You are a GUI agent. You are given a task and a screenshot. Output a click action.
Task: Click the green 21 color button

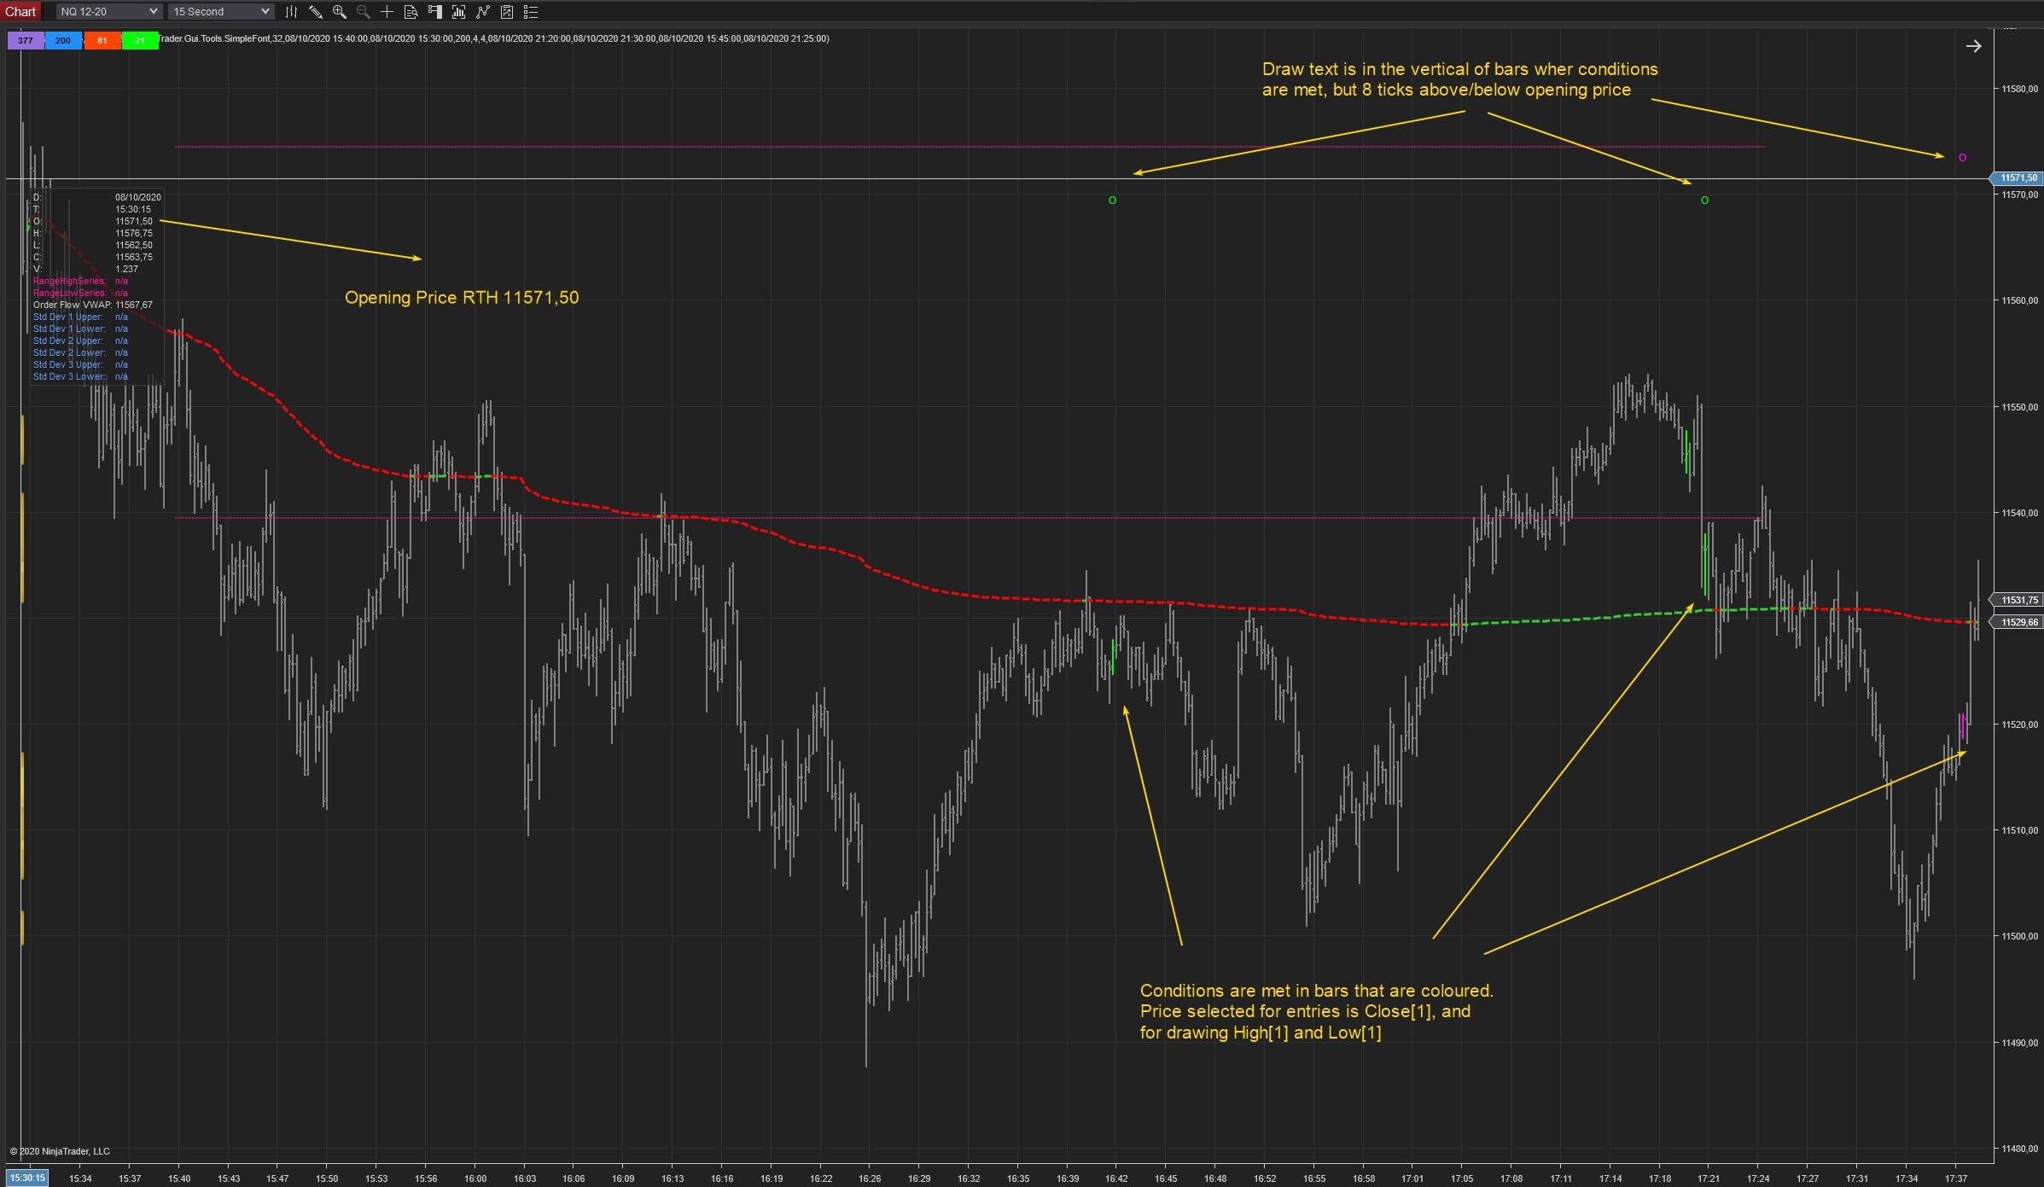click(140, 40)
